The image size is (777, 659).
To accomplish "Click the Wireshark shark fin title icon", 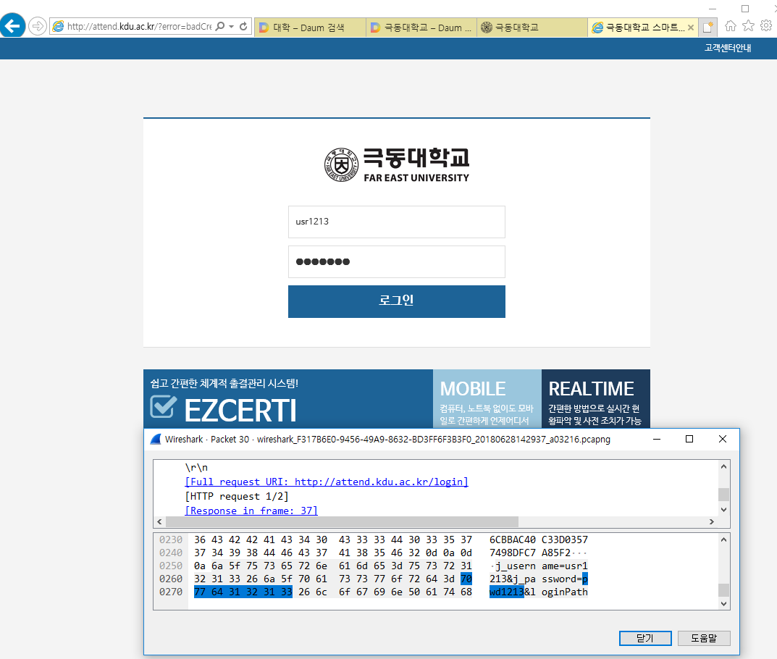I will point(156,440).
